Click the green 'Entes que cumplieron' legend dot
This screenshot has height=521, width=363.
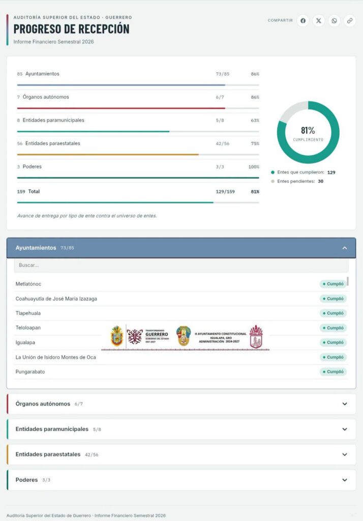(273, 172)
